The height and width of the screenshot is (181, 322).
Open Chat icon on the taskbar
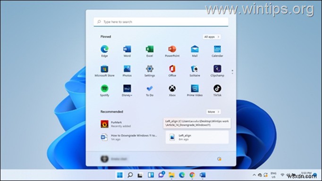(161, 175)
